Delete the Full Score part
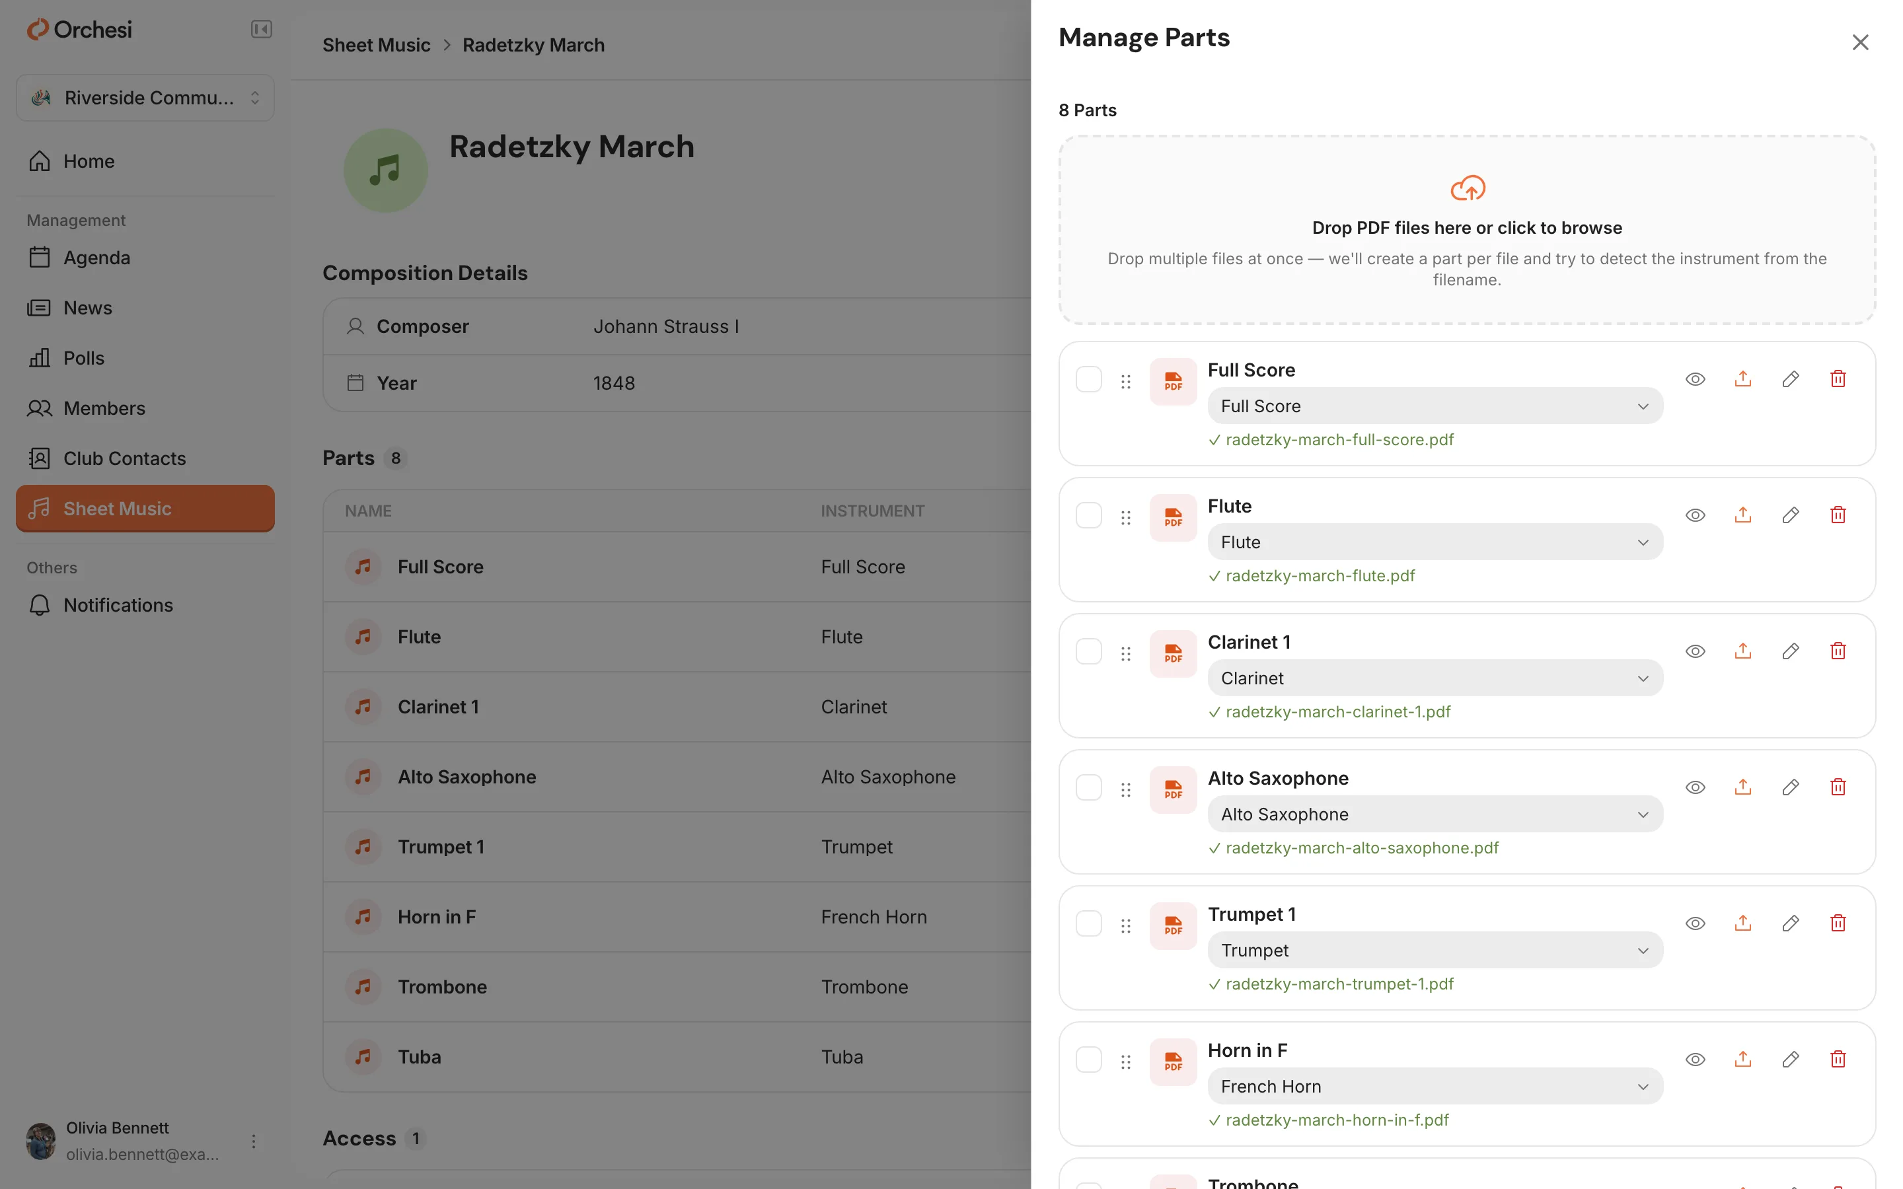Screen dimensions: 1903x1189 [x=1838, y=379]
